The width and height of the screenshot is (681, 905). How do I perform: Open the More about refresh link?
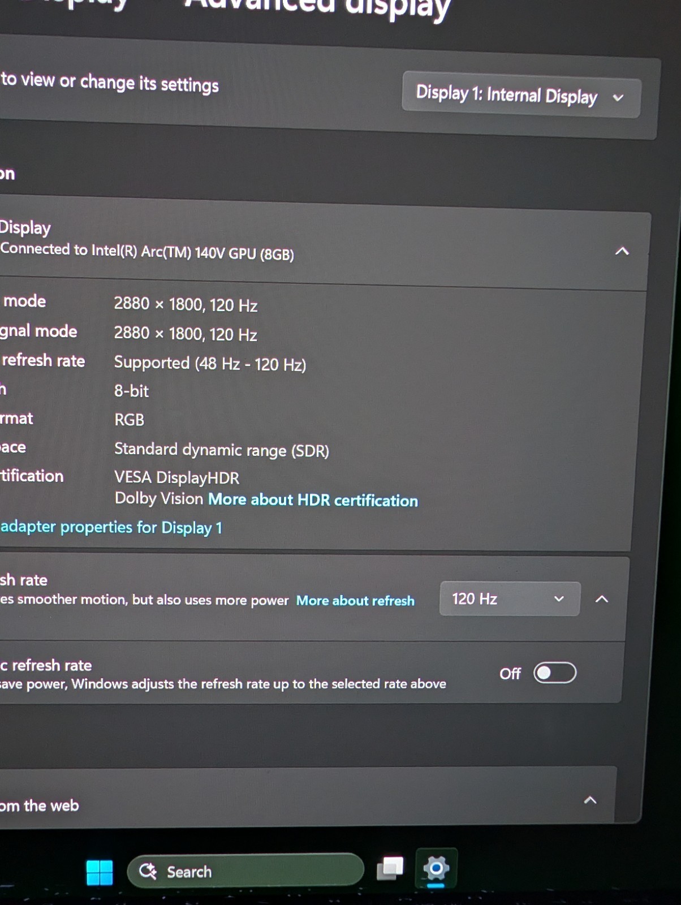(x=355, y=601)
